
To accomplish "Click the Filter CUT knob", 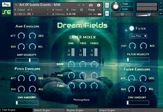I will click(132, 46).
